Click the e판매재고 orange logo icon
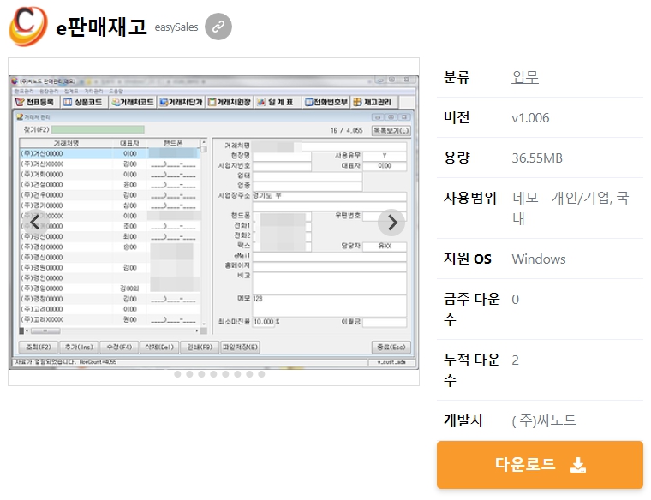Viewport: 651px width, 500px height. pyautogui.click(x=28, y=27)
